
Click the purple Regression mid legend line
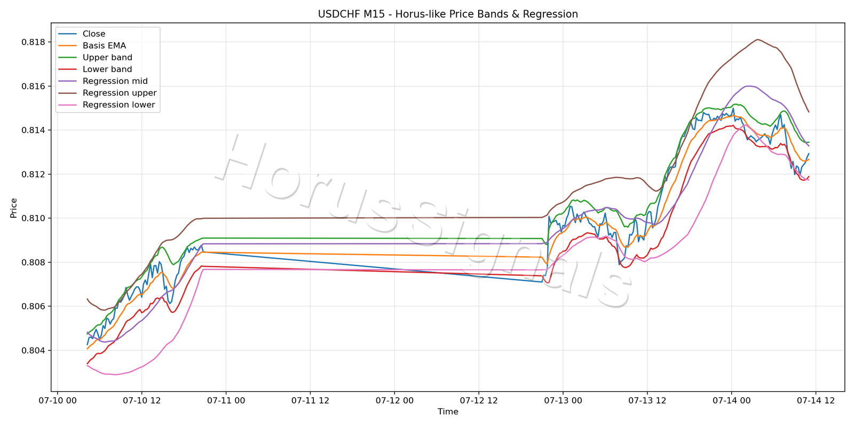click(67, 81)
